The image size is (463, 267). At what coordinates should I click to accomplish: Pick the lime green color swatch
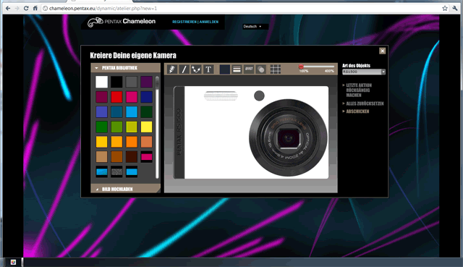116,127
